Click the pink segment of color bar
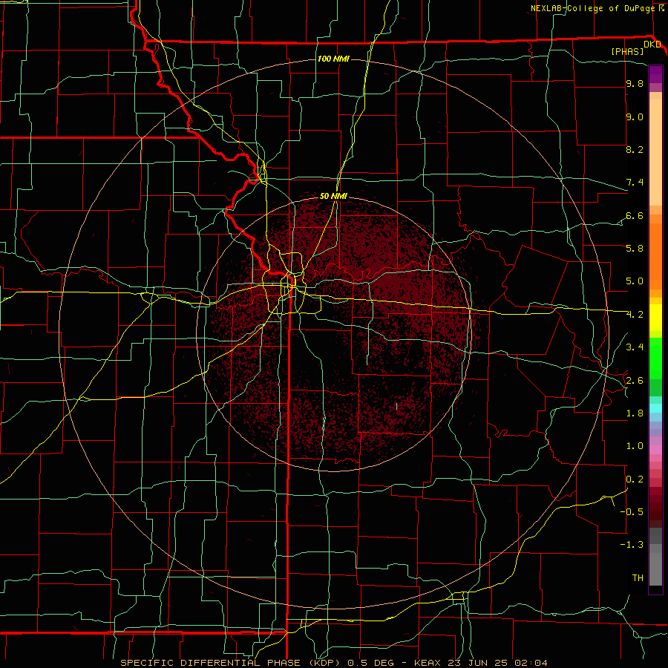This screenshot has width=668, height=668. [x=655, y=450]
